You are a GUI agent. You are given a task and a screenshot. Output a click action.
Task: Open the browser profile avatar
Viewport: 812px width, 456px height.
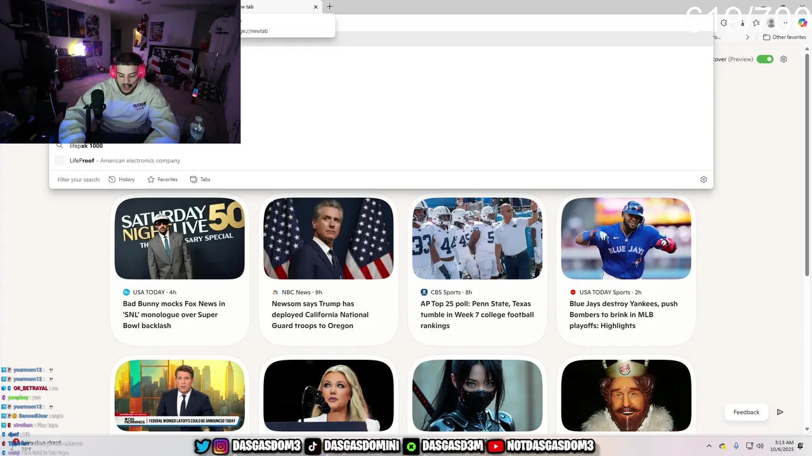pos(771,23)
